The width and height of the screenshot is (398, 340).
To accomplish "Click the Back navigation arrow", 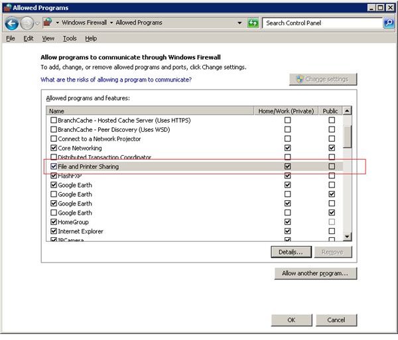I will [11, 23].
